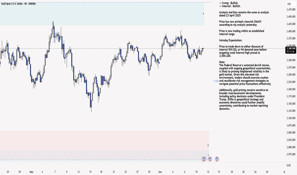Screen dimensions: 297x175
Task: Select the grey H4 demand zone rectangle
Action: point(105,155)
